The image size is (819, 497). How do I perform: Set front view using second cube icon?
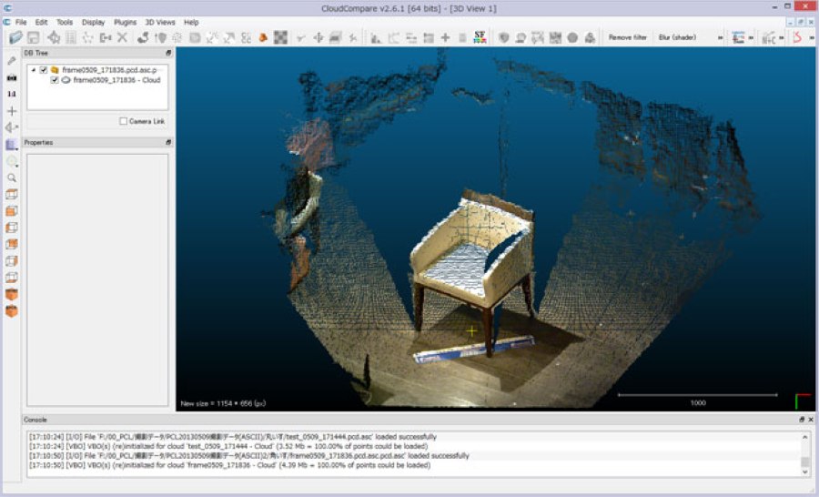[12, 210]
